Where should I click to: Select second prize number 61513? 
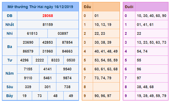click(32, 33)
